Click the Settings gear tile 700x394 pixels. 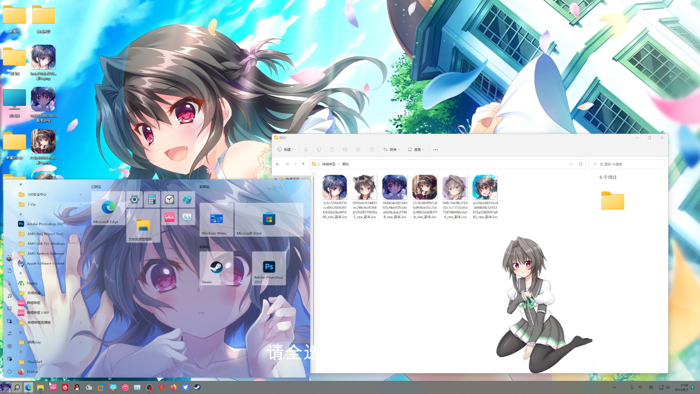135,199
